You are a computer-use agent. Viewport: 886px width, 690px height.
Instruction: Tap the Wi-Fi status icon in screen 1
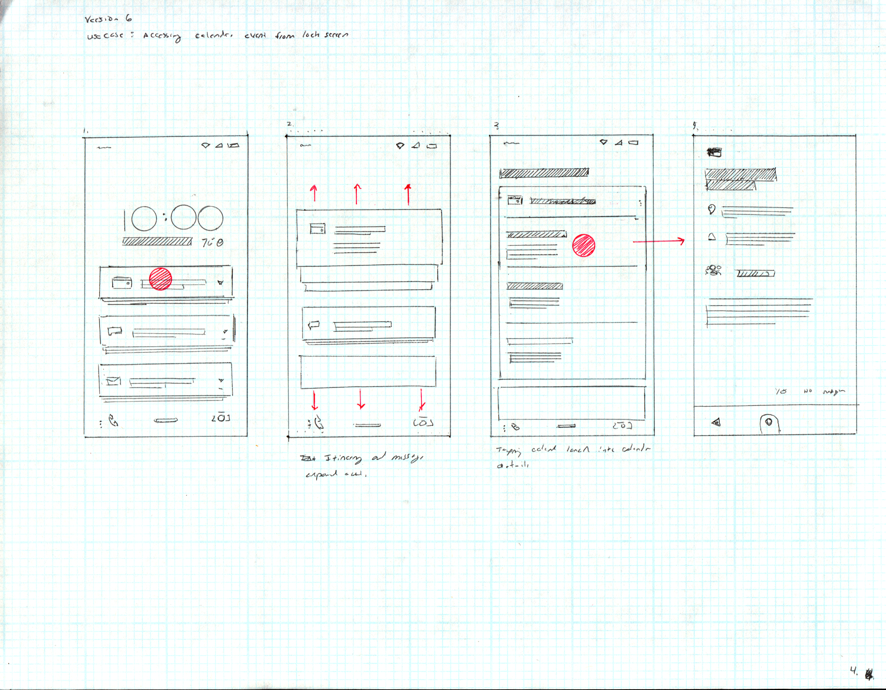206,145
